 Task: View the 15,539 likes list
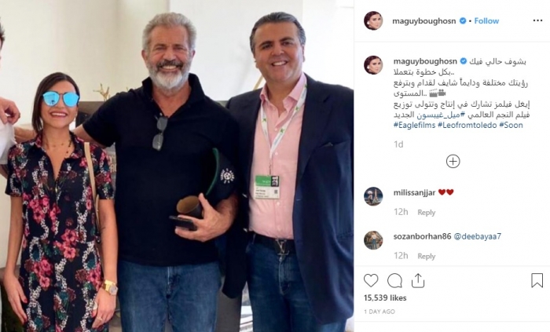click(385, 298)
